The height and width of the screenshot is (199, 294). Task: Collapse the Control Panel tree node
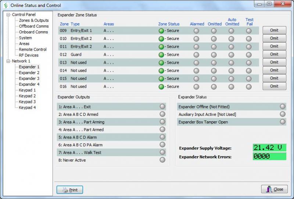click(9, 15)
